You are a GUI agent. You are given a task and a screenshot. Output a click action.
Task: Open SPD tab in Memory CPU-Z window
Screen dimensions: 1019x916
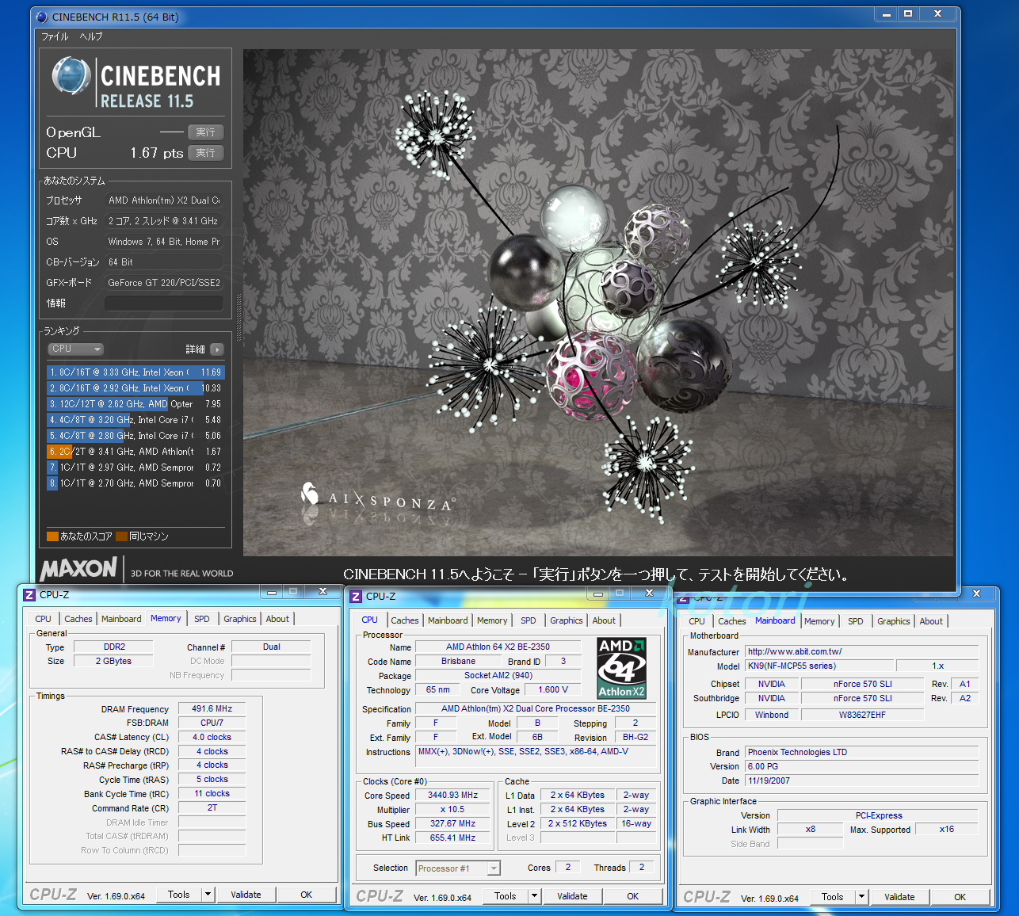[202, 619]
